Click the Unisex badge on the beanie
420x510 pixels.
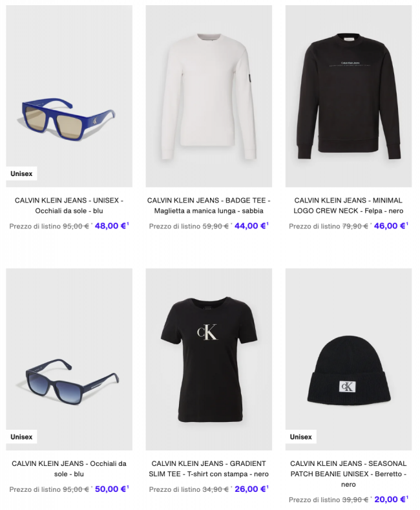click(x=301, y=437)
